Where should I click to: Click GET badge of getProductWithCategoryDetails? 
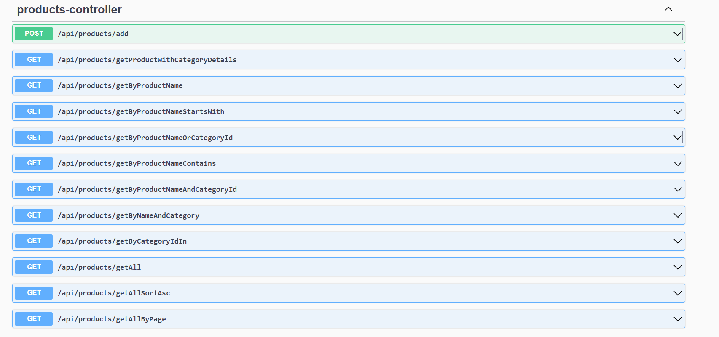click(x=34, y=60)
